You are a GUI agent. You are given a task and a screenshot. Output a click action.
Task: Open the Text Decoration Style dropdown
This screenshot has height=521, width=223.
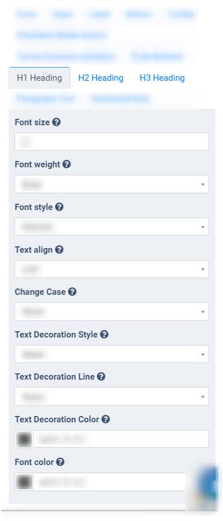pos(112,354)
